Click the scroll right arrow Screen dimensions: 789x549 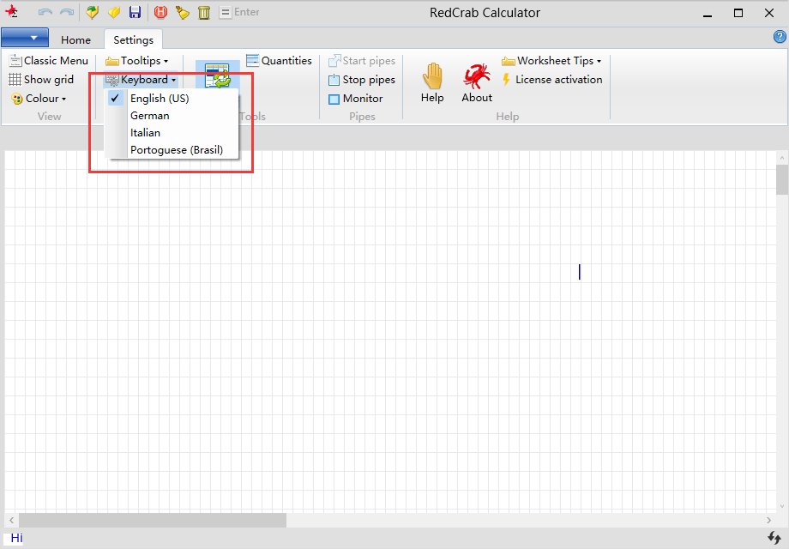[769, 520]
